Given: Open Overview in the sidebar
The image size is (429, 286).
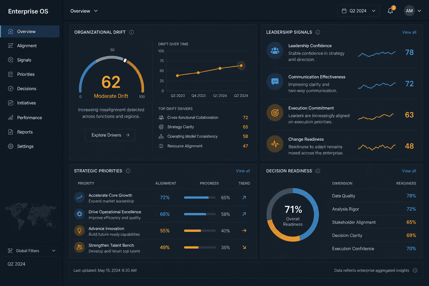Looking at the screenshot, I should 30,32.
